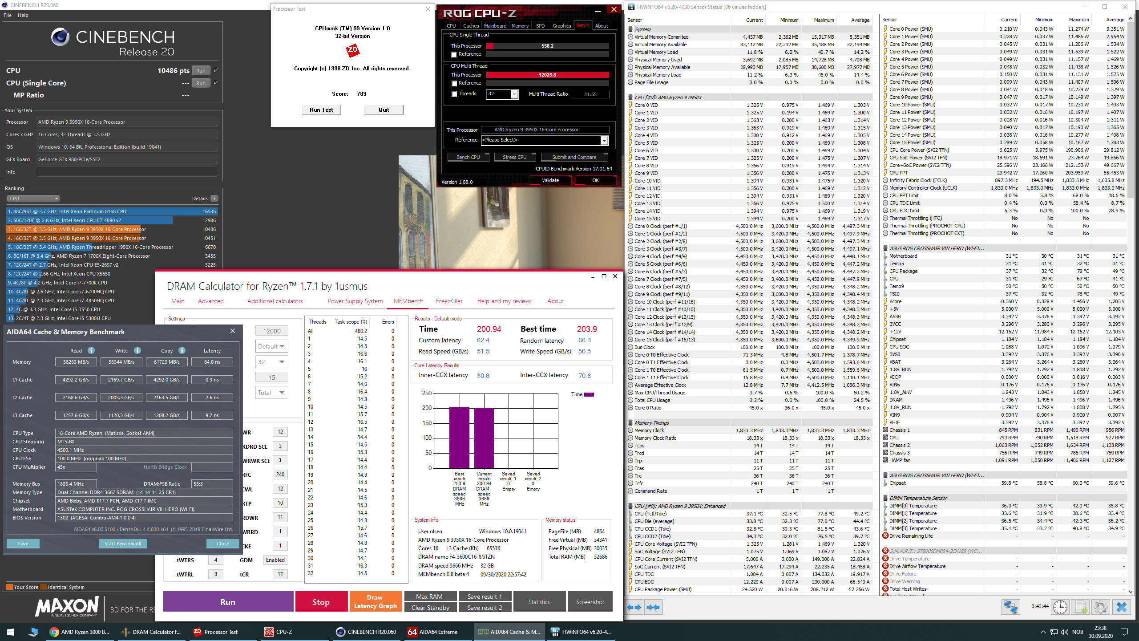Click purple Time legend swatch in MEMbench
This screenshot has width=1139, height=641.
tap(589, 394)
